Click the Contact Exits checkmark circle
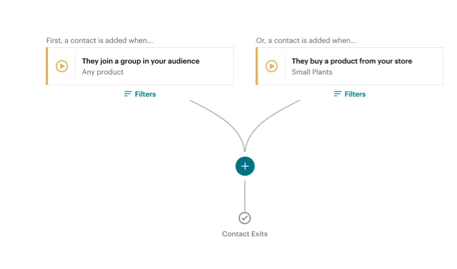This screenshot has width=457, height=269. click(245, 218)
